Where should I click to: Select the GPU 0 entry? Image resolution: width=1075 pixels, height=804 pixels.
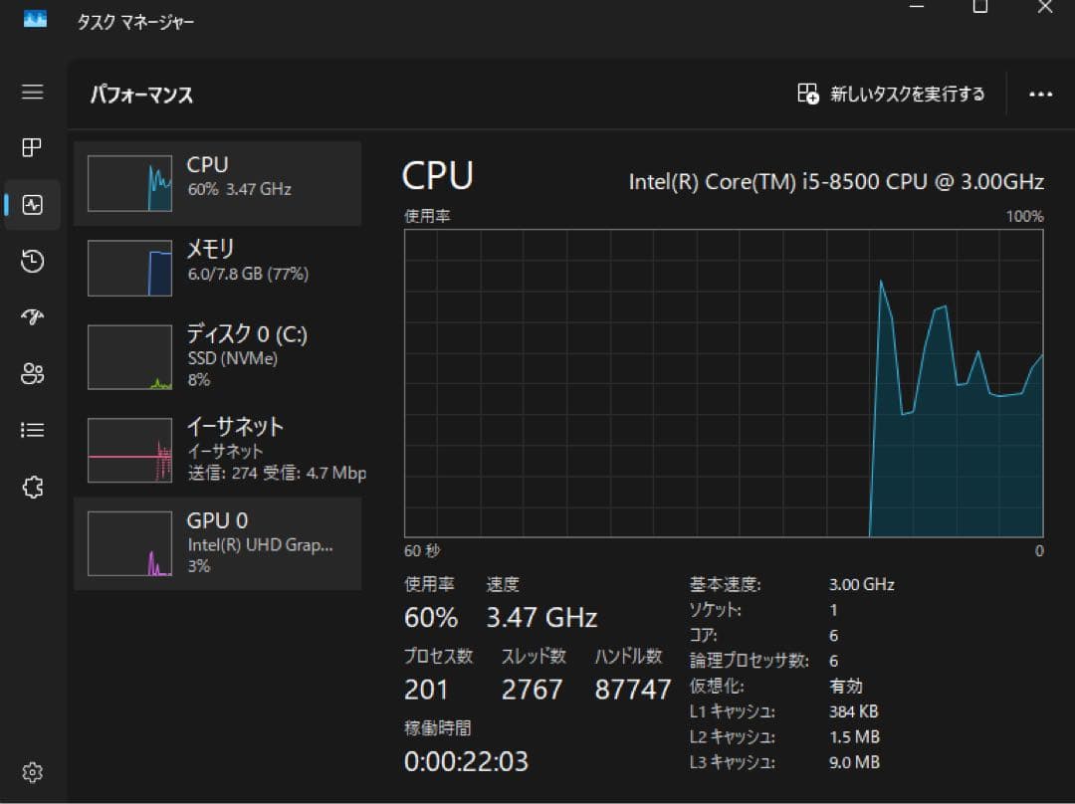point(218,543)
